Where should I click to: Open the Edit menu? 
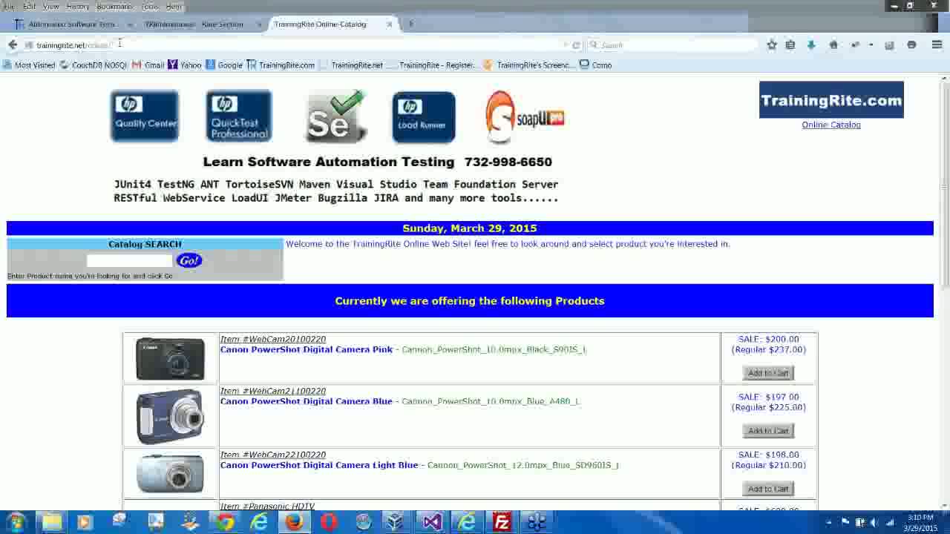pos(29,6)
